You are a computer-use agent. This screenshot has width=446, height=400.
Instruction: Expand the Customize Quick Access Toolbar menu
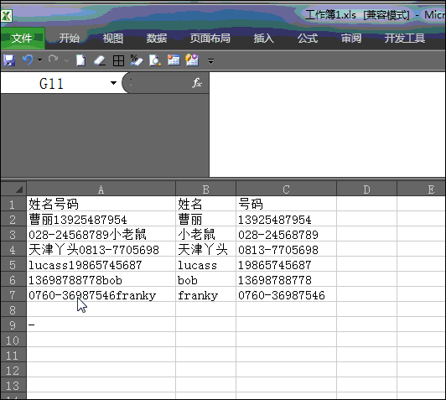click(x=210, y=61)
